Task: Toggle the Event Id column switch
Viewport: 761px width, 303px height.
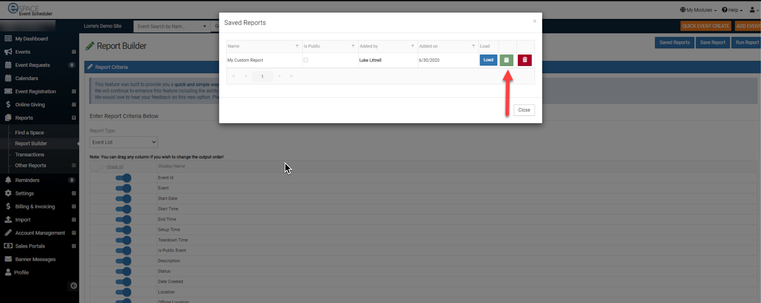Action: (123, 178)
